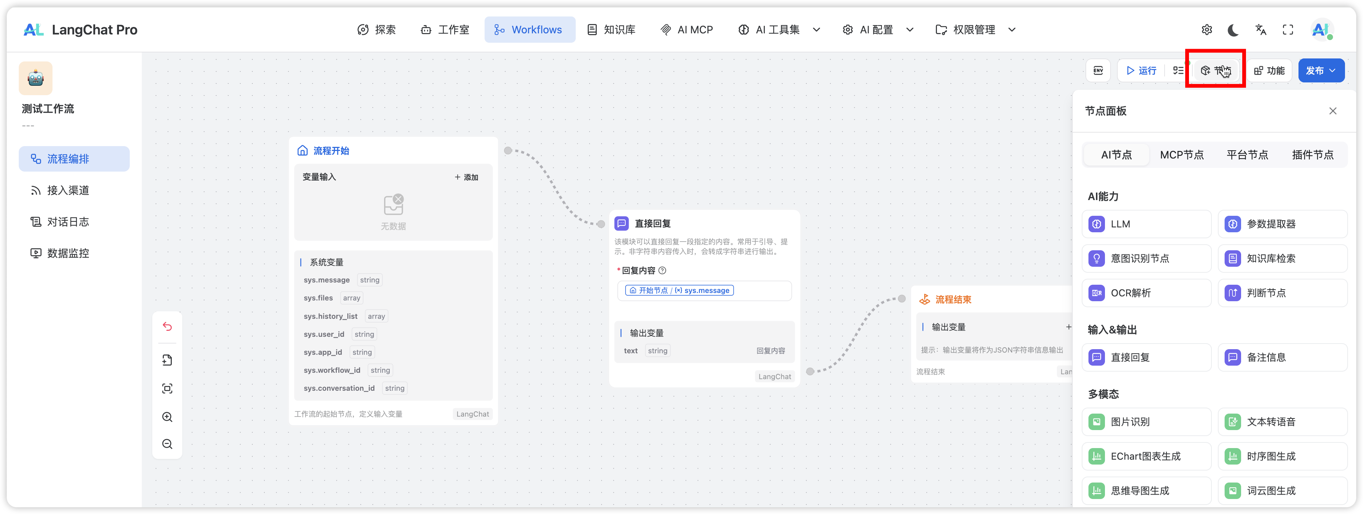
Task: Switch to the 插件节点 tab
Action: tap(1312, 155)
